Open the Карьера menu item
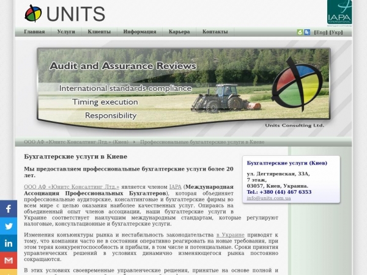Image resolution: width=367 pixels, height=275 pixels. pos(179,32)
